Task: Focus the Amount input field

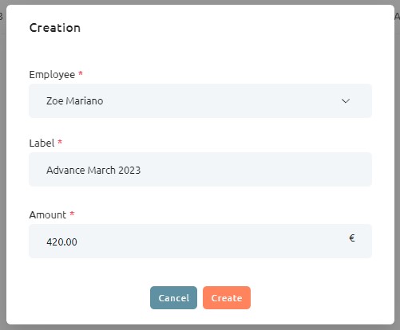Action: tap(200, 241)
